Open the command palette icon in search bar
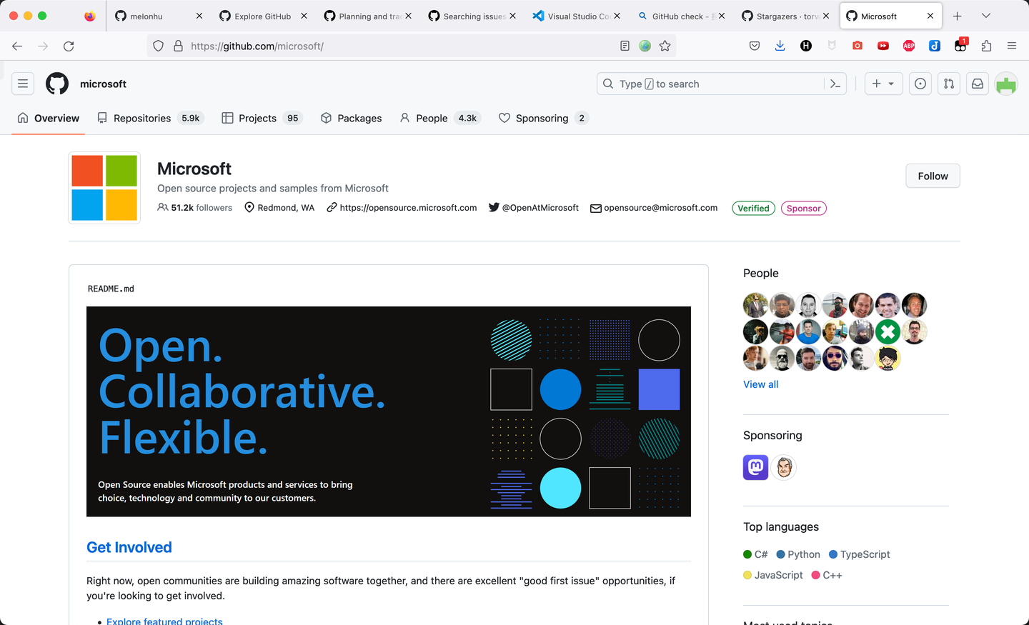 click(835, 84)
